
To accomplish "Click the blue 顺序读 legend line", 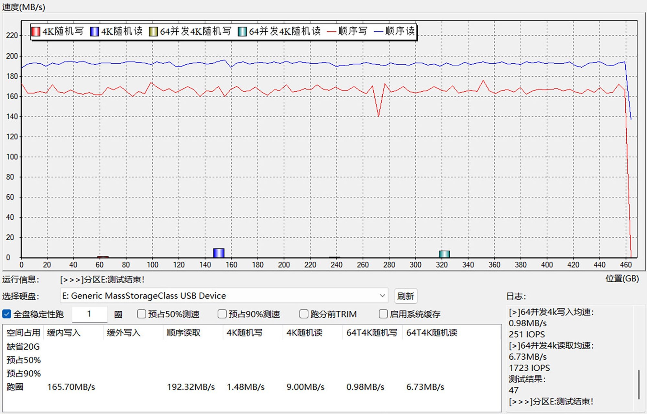I will tap(378, 31).
